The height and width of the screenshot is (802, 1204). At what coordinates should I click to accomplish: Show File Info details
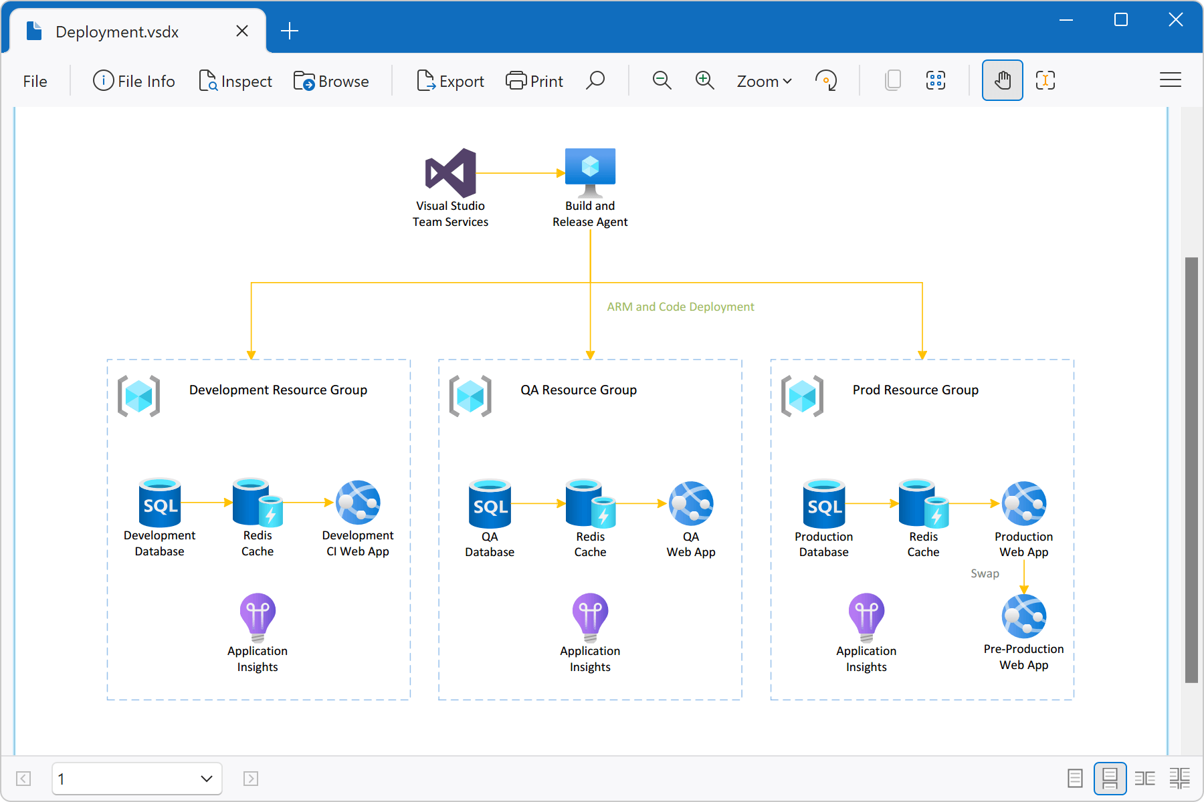(x=134, y=80)
